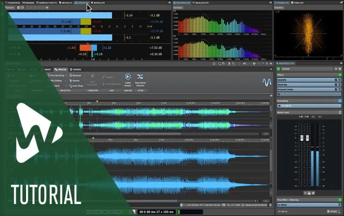Click the undo arrow in editor toolbar
This screenshot has height=216, width=344.
tap(244, 63)
